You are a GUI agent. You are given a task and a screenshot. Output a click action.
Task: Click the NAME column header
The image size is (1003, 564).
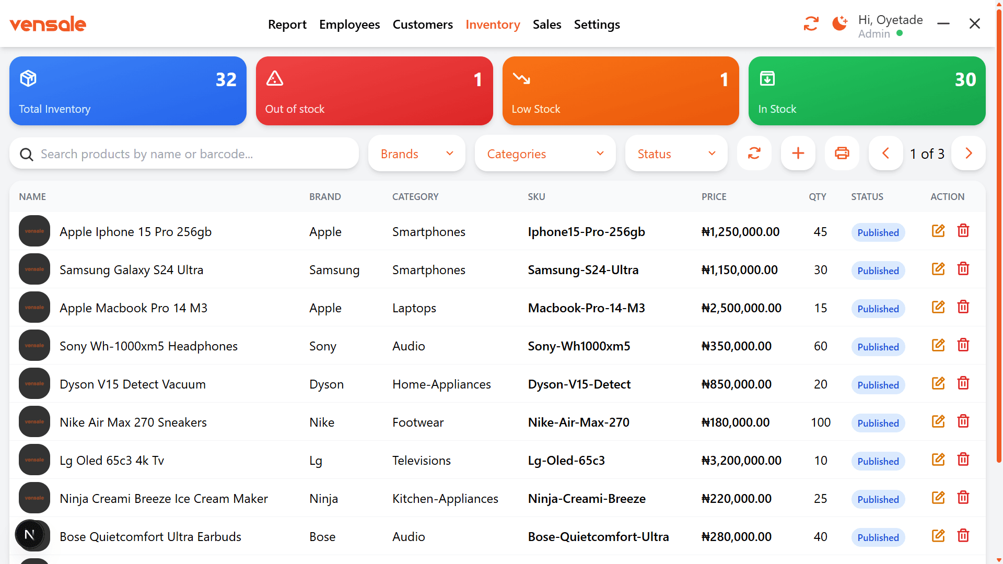32,197
